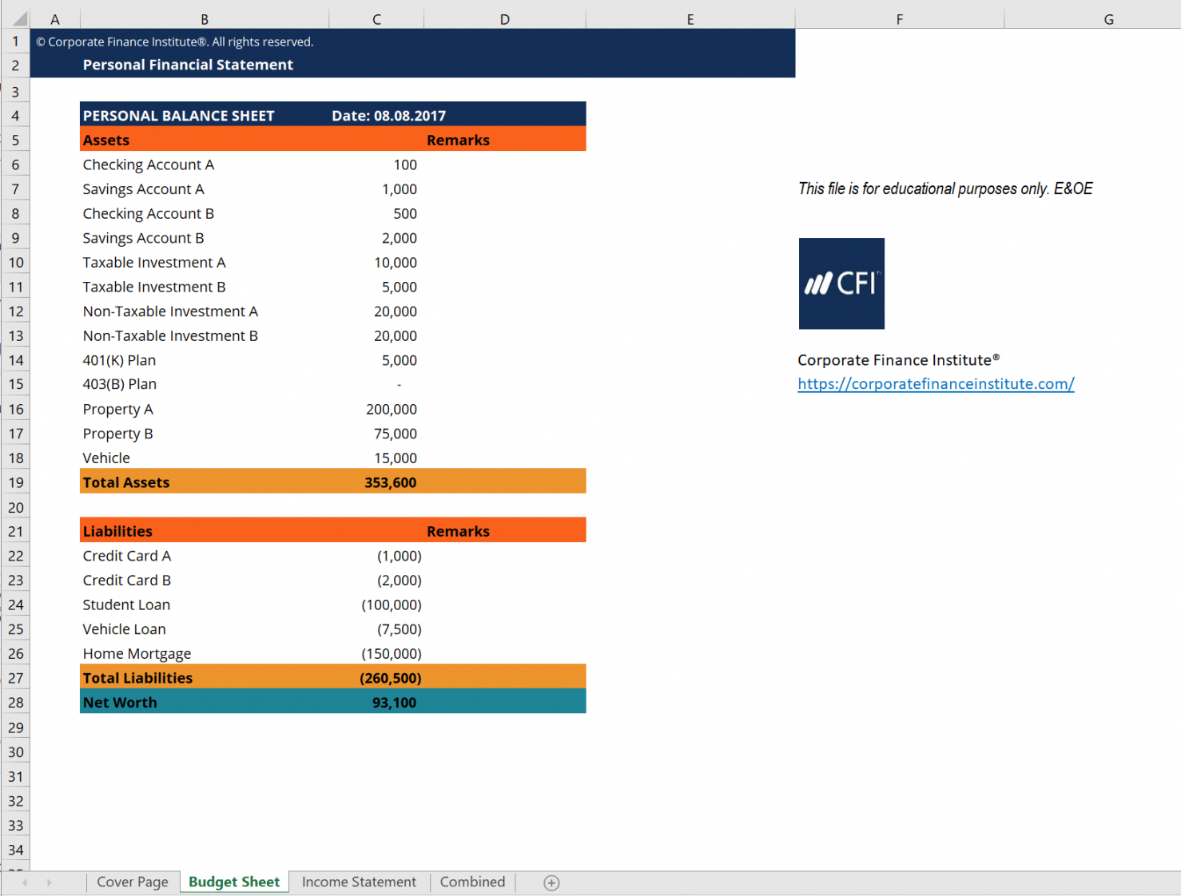Click the Total Liabilities amount cell
This screenshot has height=896, width=1181.
click(x=390, y=678)
